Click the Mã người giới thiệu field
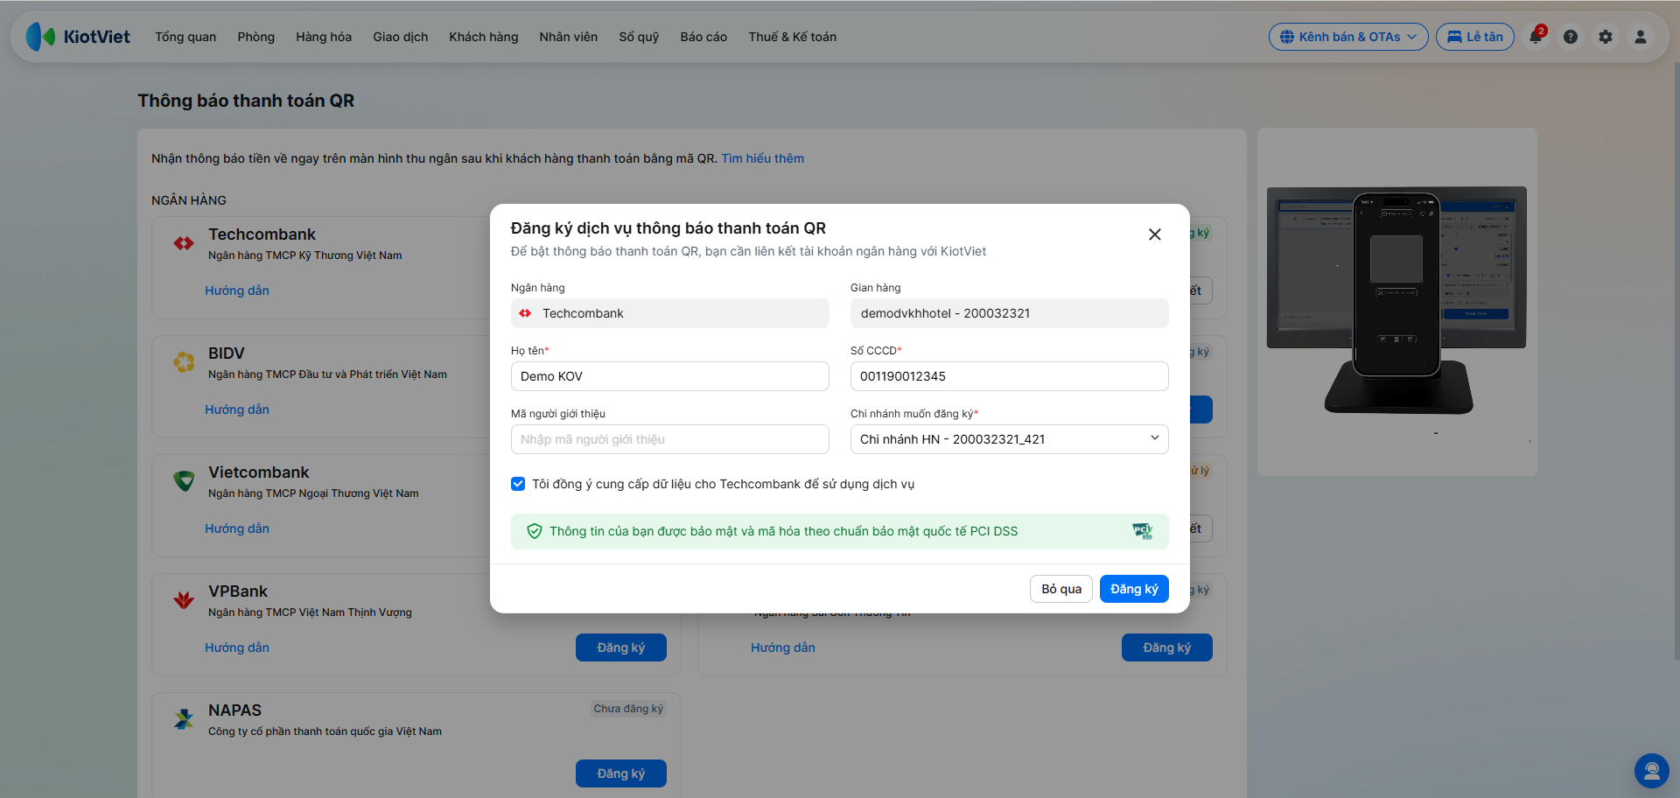The width and height of the screenshot is (1680, 798). click(x=670, y=439)
